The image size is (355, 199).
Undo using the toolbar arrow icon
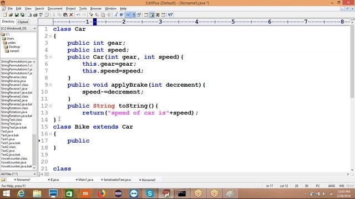click(x=78, y=15)
